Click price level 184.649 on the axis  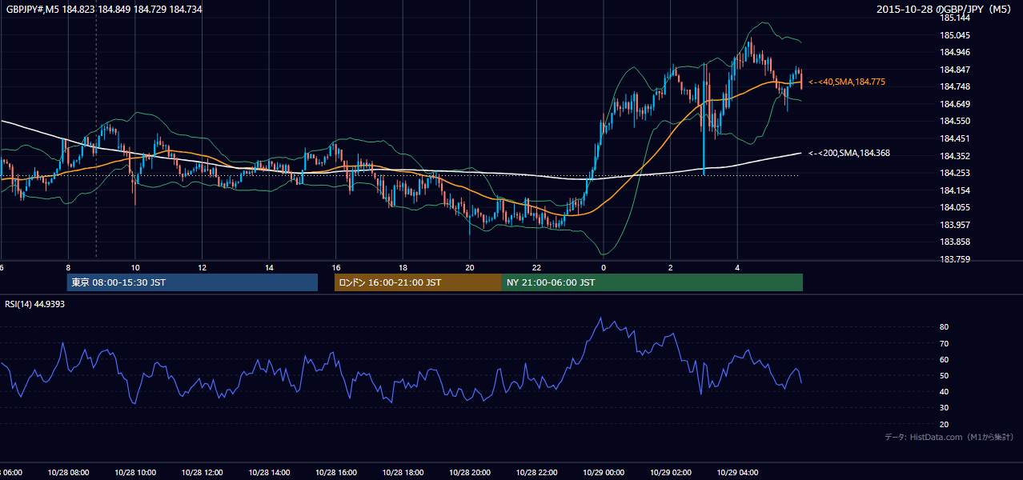click(x=955, y=104)
